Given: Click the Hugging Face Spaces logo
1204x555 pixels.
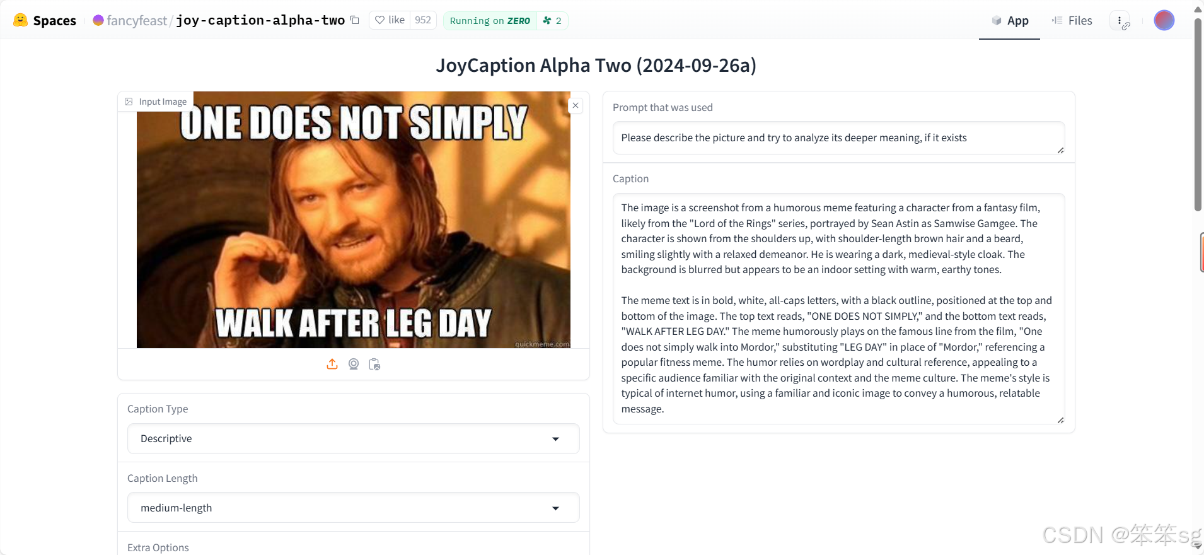Looking at the screenshot, I should (45, 20).
